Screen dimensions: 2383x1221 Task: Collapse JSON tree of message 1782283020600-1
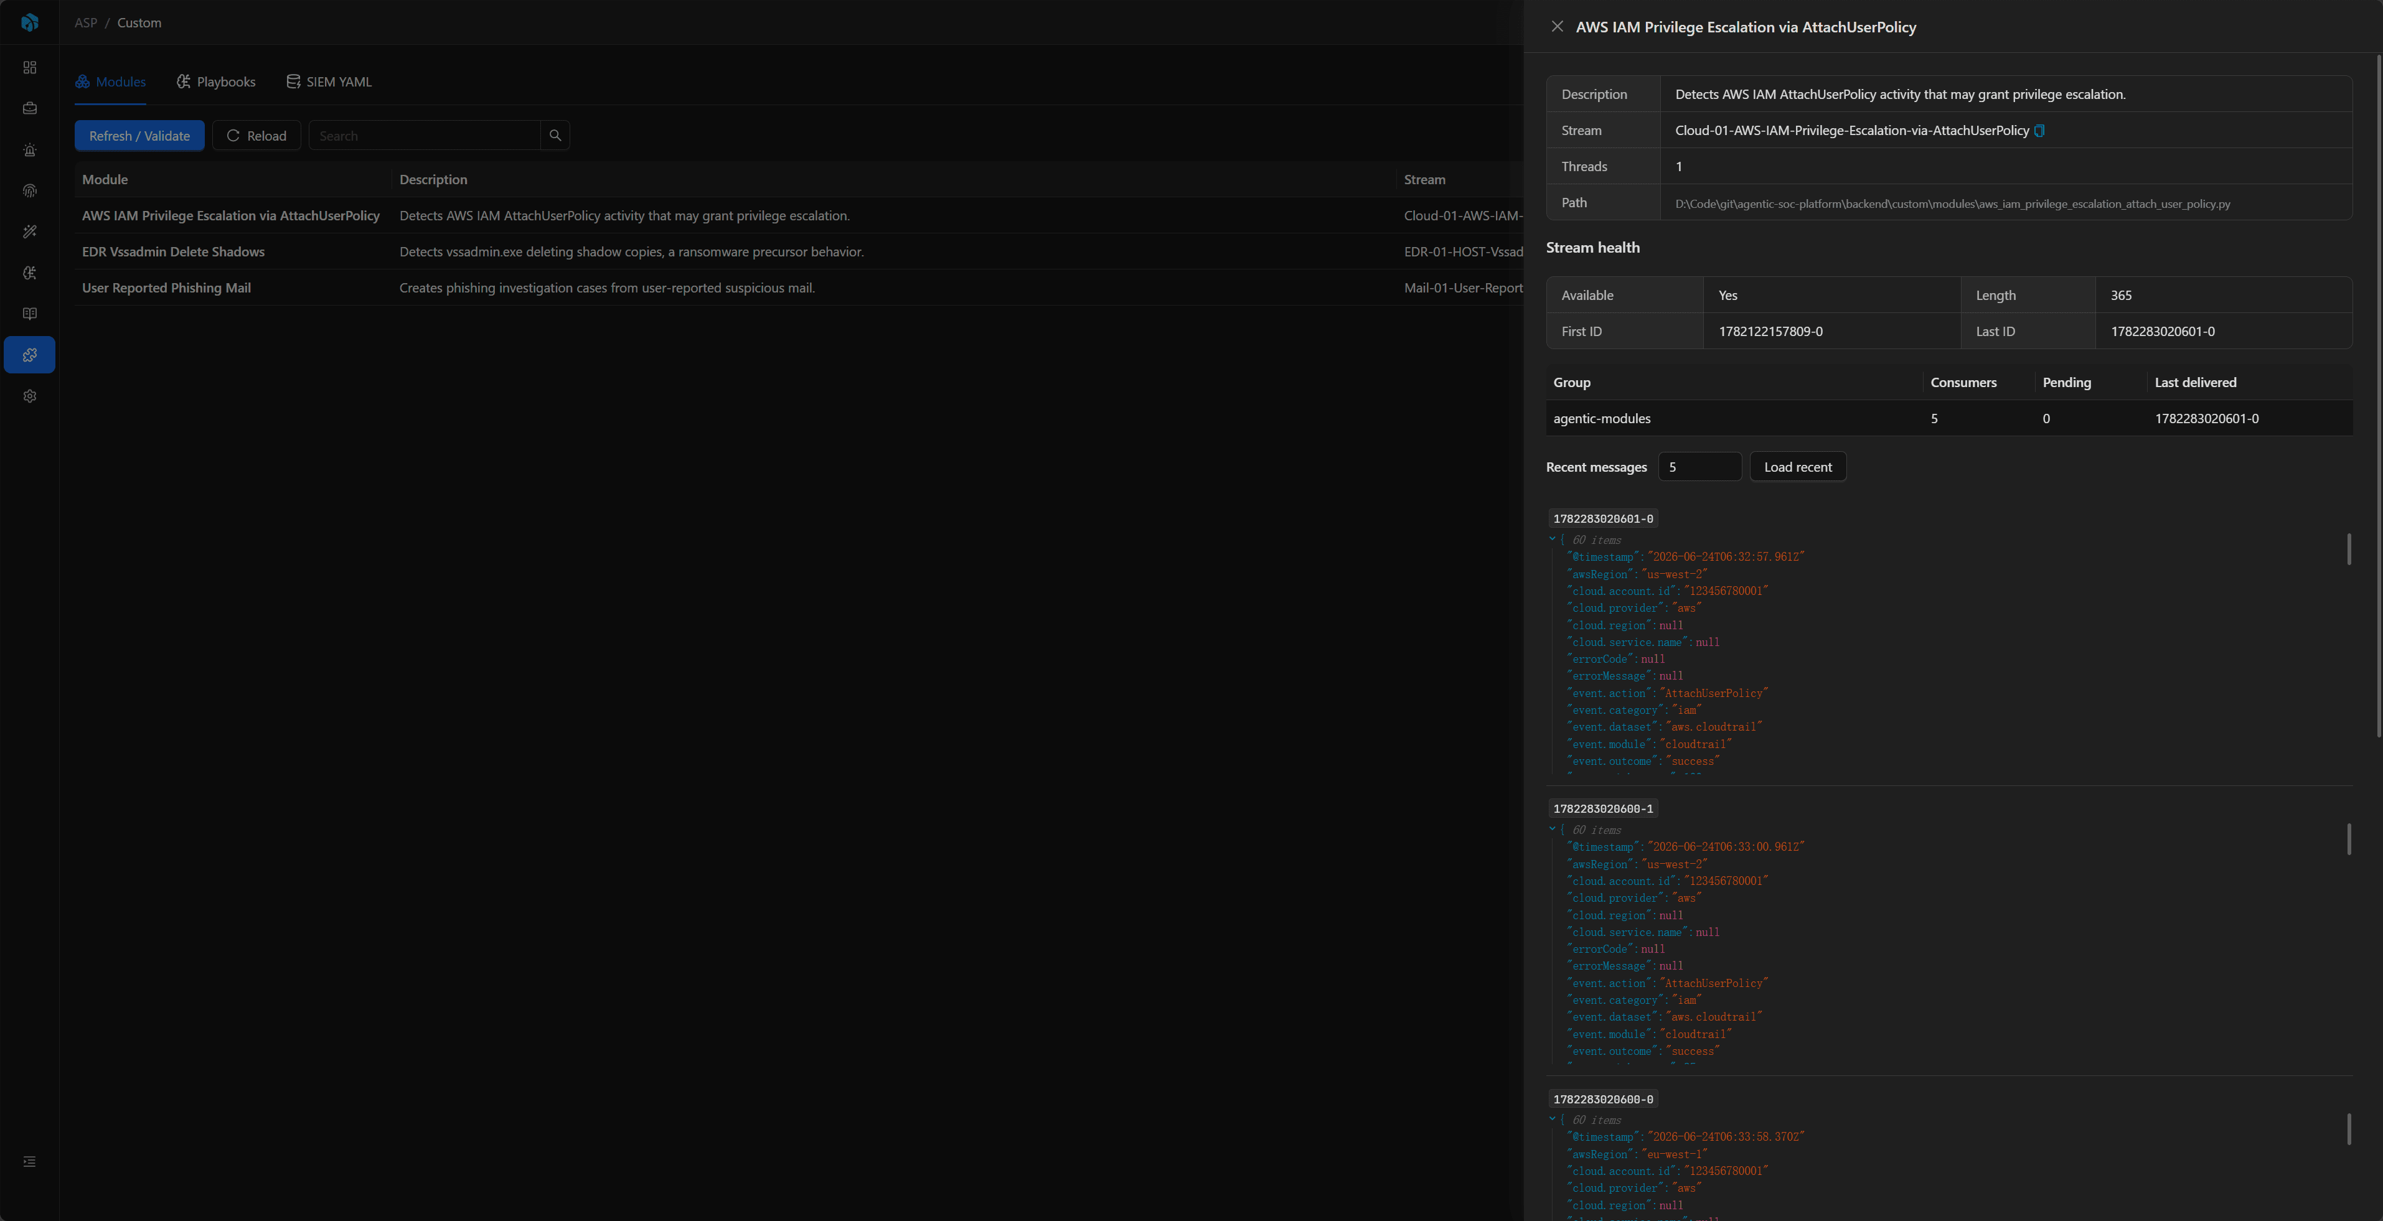pyautogui.click(x=1553, y=830)
